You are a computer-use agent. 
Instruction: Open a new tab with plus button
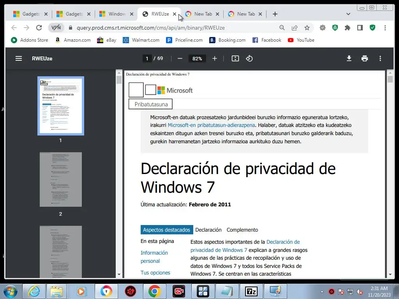point(275,14)
